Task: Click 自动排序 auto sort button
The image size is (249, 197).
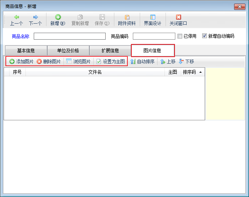Action: tap(142, 61)
